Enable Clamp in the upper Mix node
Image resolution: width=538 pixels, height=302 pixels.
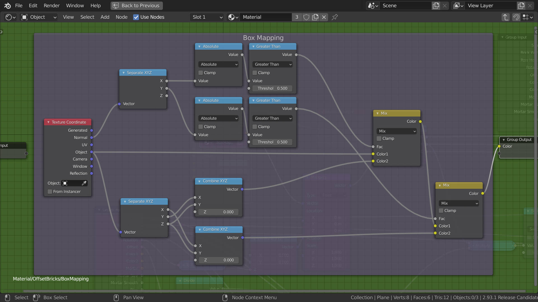point(379,138)
